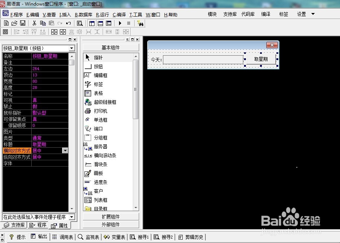
Task: Open the R.运行 menu
Action: 102,15
